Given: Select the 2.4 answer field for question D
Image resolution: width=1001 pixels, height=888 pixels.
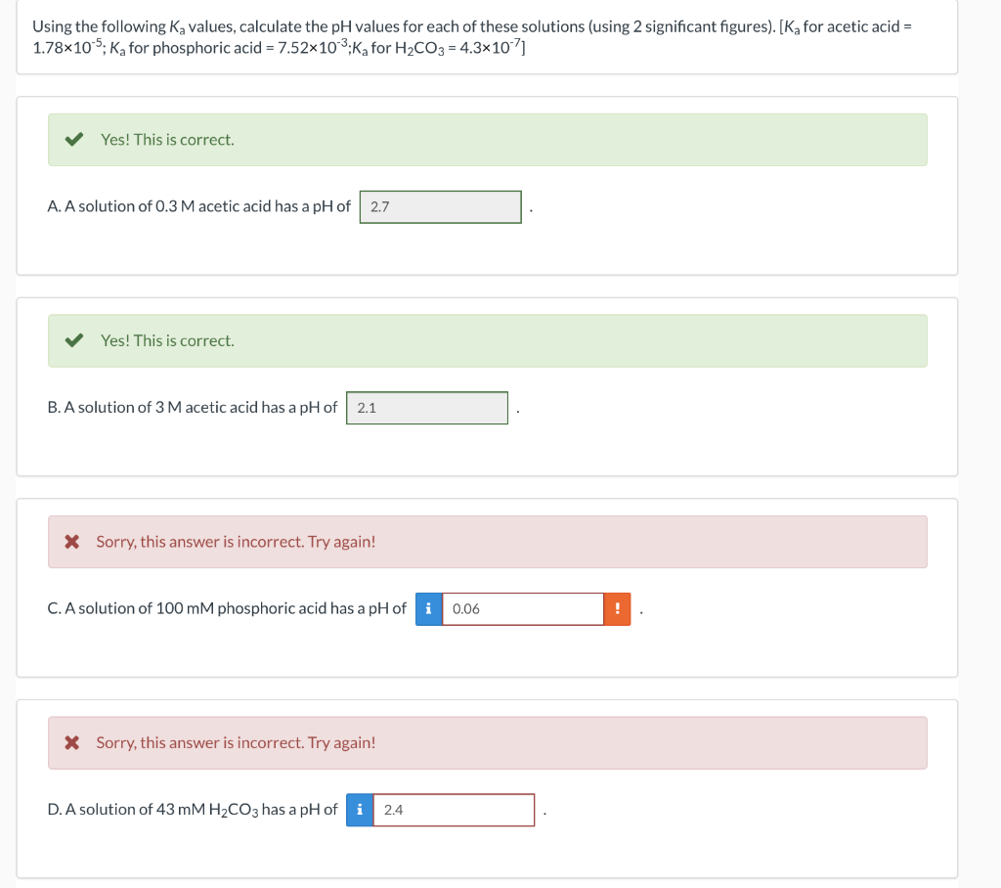Looking at the screenshot, I should (455, 810).
